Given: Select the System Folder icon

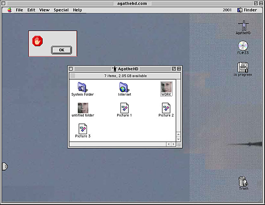Looking at the screenshot, I should [x=82, y=87].
